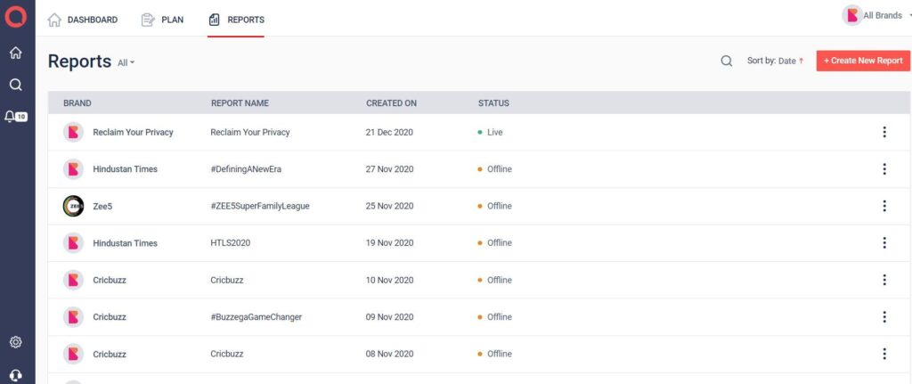The height and width of the screenshot is (384, 912).
Task: Click the 21 Dec 2020 date
Action: 389,132
